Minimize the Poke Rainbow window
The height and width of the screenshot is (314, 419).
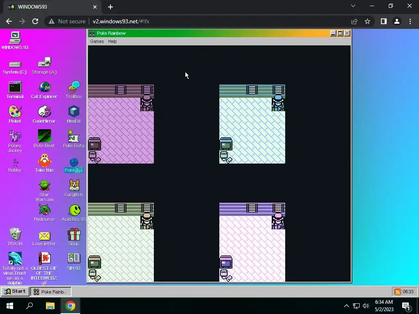[333, 34]
